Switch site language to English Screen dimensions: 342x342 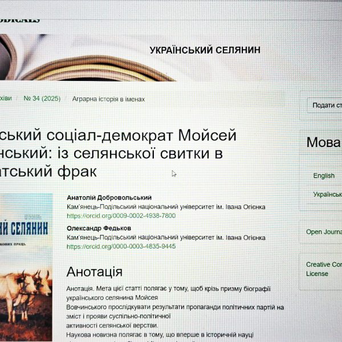click(x=324, y=176)
